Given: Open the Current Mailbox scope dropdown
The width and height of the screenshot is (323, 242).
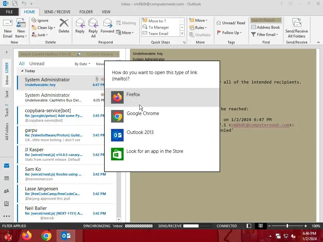Looking at the screenshot, I should click(103, 54).
